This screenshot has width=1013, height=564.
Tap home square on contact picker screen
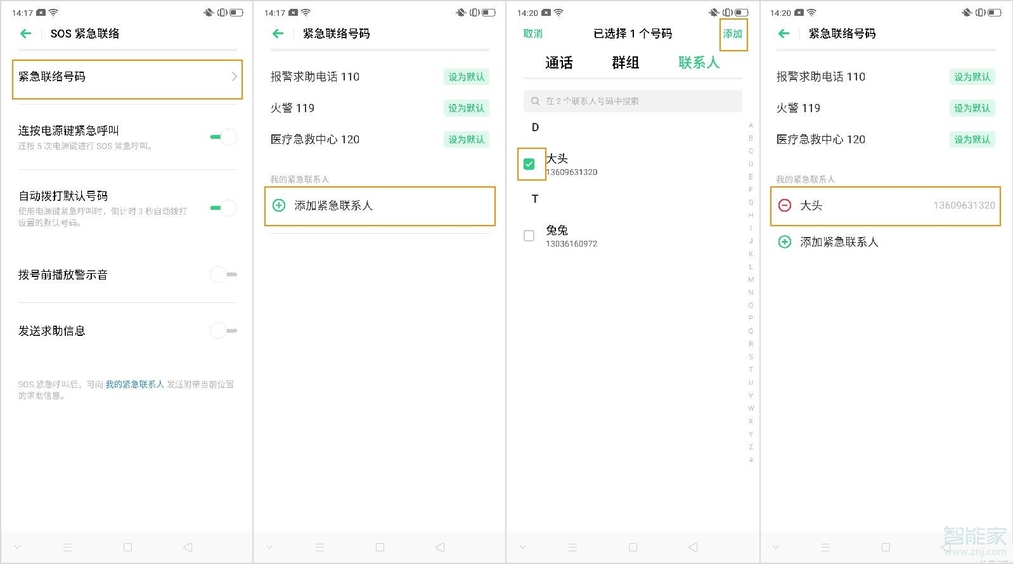pyautogui.click(x=633, y=547)
